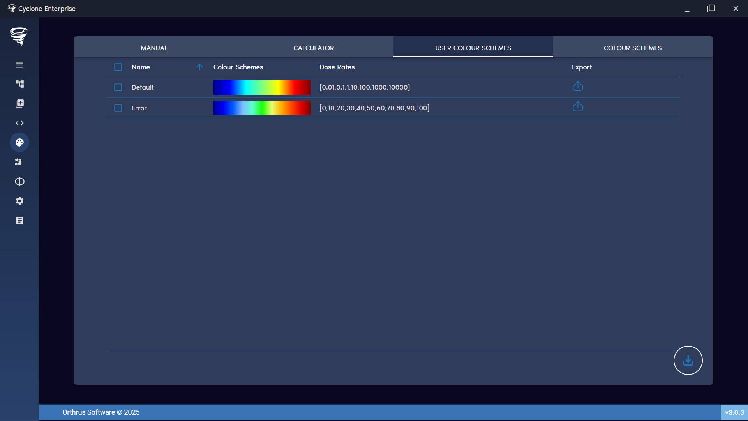Open the workflow hierarchy sidebar icon
The width and height of the screenshot is (748, 421).
19,84
